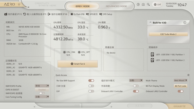Click the AERO logo at top left

[9, 4]
